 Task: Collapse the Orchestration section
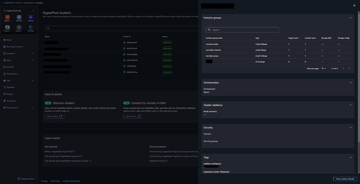point(351,82)
